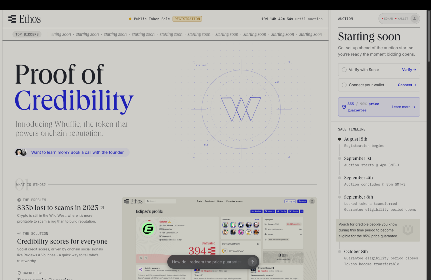
Task: Click the 'Connect →' wallet link
Action: [x=407, y=85]
